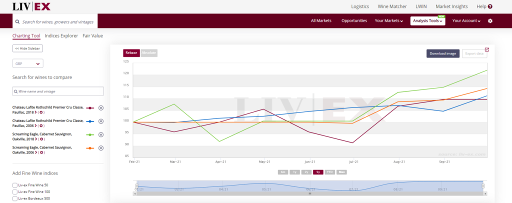Viewport: 512px width, 203px height.
Task: Open All Markets page
Action: click(x=321, y=20)
